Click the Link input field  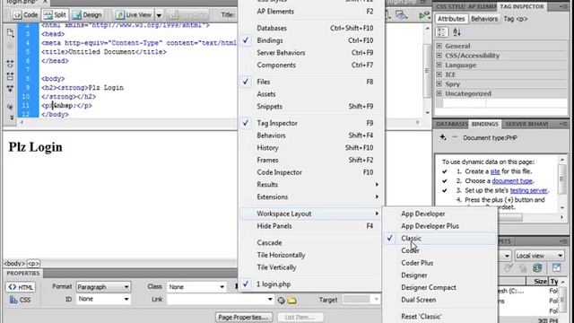[216, 300]
